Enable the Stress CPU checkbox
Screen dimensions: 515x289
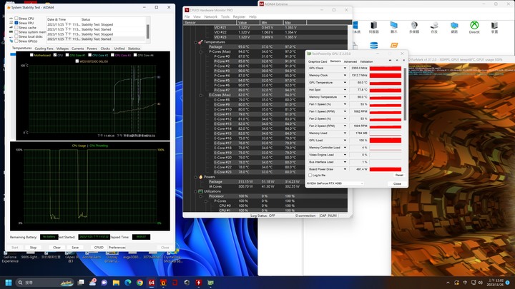click(x=16, y=19)
